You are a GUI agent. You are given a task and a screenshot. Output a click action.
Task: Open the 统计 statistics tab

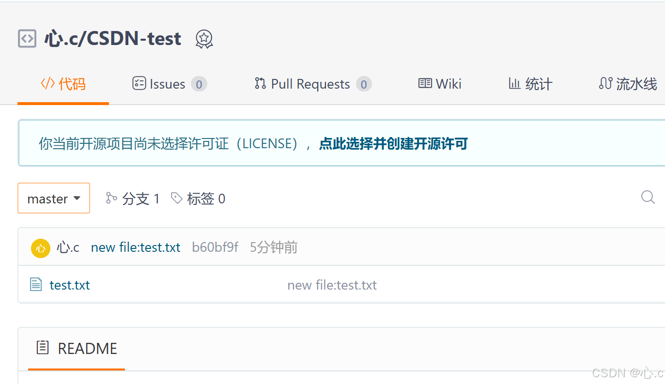(530, 84)
